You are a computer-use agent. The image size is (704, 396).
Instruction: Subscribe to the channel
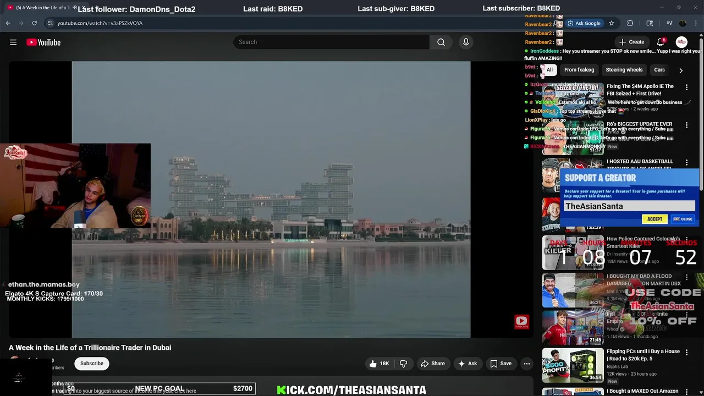tap(92, 364)
